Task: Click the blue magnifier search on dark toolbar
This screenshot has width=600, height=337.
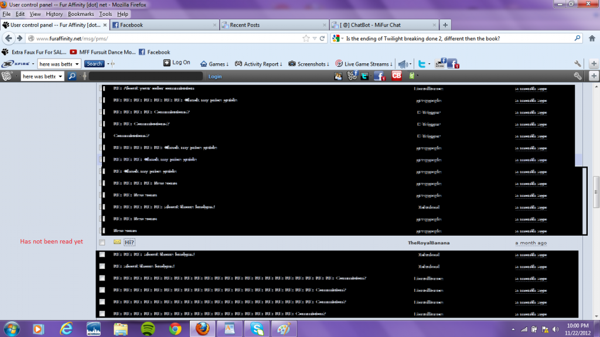Action: (x=72, y=76)
